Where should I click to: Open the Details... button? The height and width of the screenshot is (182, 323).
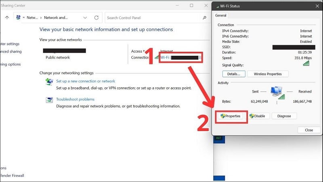tap(234, 74)
